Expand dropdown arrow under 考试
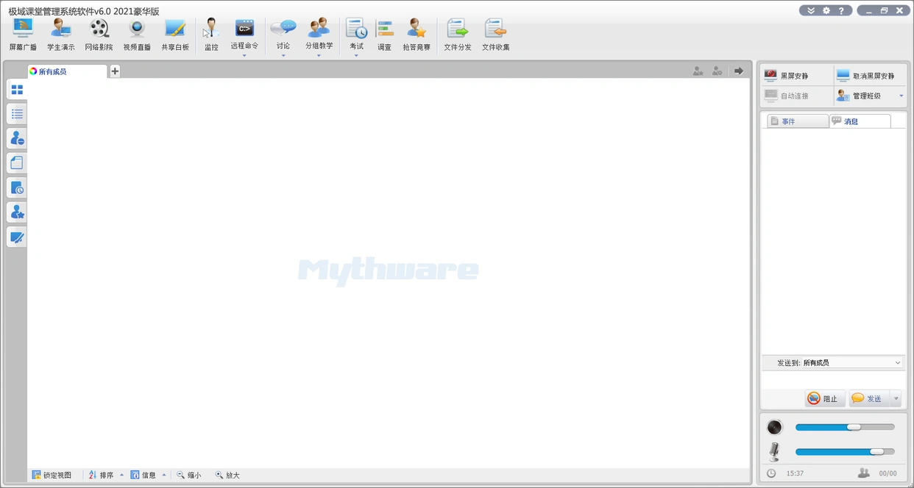Viewport: 914px width, 488px height. [x=356, y=55]
